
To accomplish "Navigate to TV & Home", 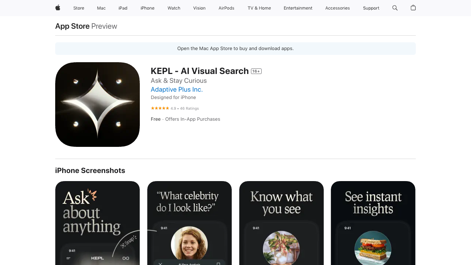I will pos(259,8).
